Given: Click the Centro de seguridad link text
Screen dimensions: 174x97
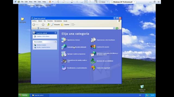Looking at the screenshot, I should [103, 68].
